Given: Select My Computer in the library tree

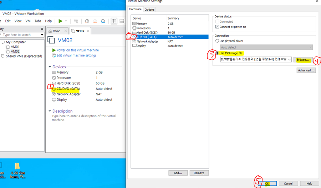Looking at the screenshot, I should click(x=16, y=42).
